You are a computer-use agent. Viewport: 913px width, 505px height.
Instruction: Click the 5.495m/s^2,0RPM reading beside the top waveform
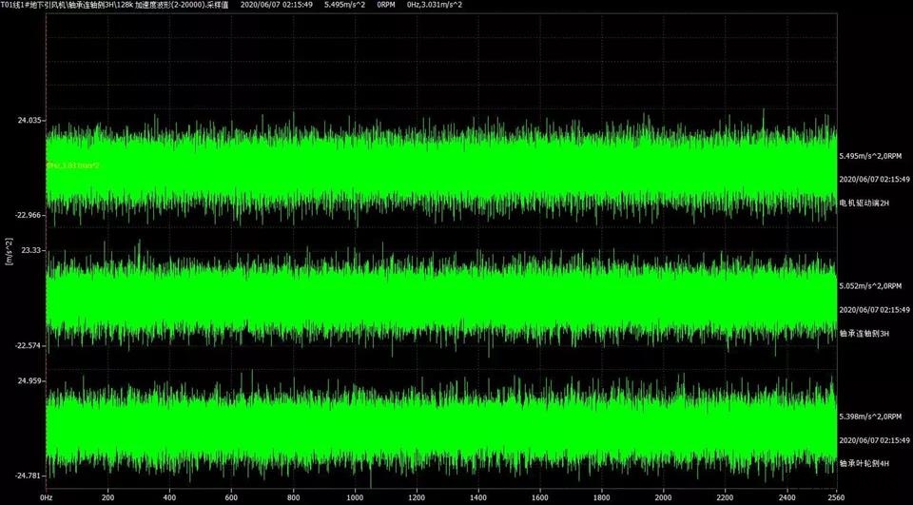[875, 156]
